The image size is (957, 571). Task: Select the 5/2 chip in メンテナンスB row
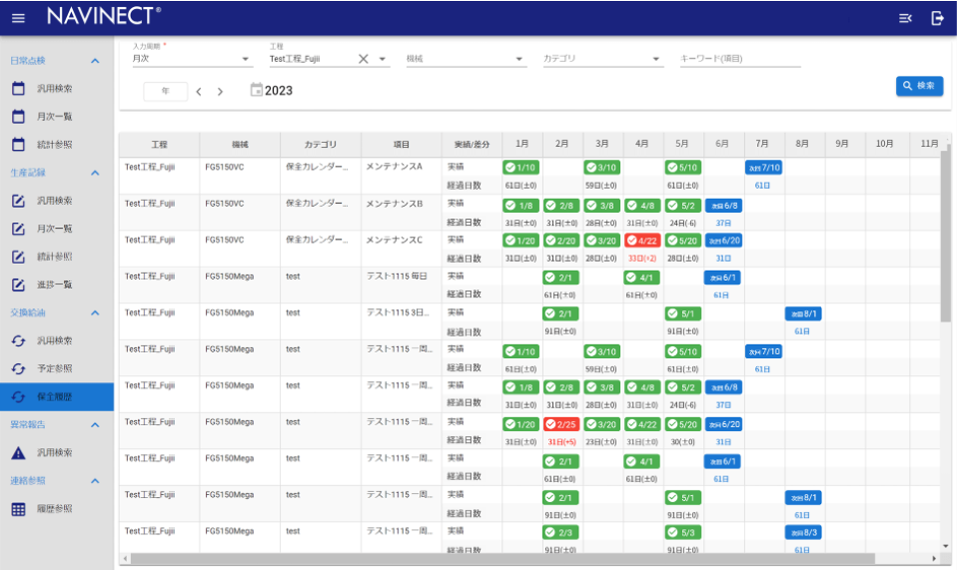pos(683,206)
